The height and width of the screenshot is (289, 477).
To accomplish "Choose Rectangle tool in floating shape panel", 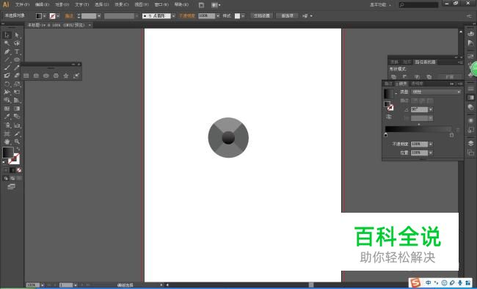I will point(26,76).
